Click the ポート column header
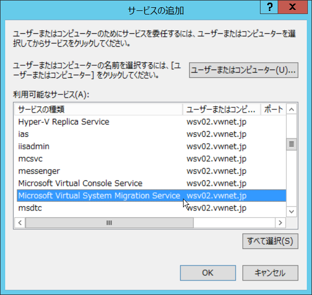Image resolution: width=312 pixels, height=295 pixels. tap(274, 109)
